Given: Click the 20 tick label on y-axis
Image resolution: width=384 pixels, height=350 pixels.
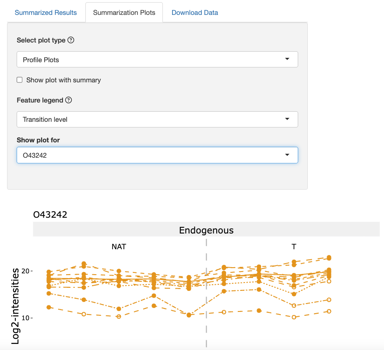Looking at the screenshot, I should [x=25, y=271].
